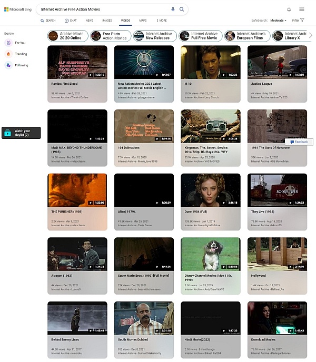
Task: Switch to the Search tab
Action: click(48, 21)
